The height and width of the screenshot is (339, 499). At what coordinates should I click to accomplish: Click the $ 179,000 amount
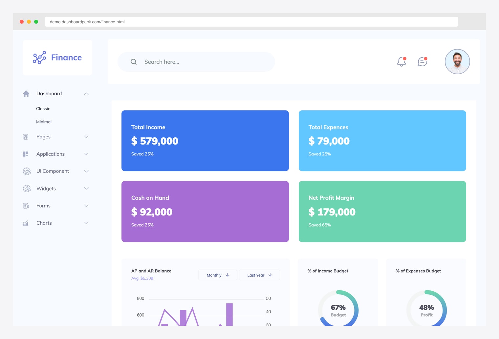click(x=332, y=212)
